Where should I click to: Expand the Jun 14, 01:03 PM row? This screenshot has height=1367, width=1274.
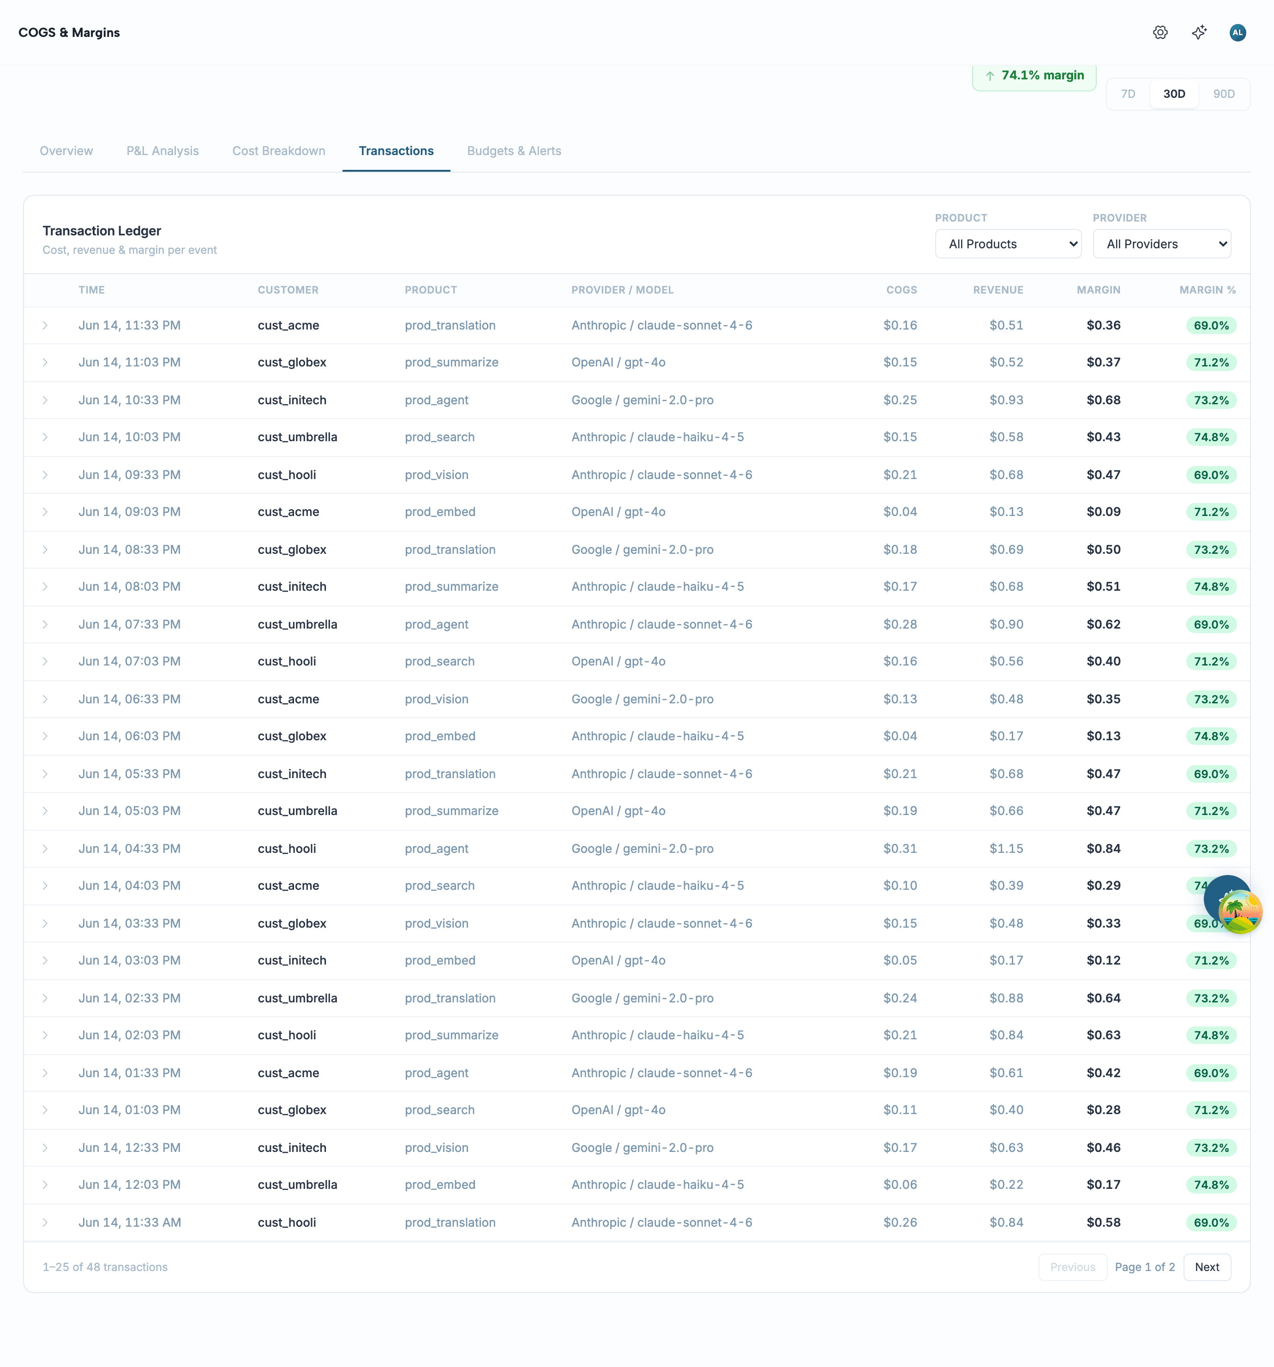[45, 1110]
